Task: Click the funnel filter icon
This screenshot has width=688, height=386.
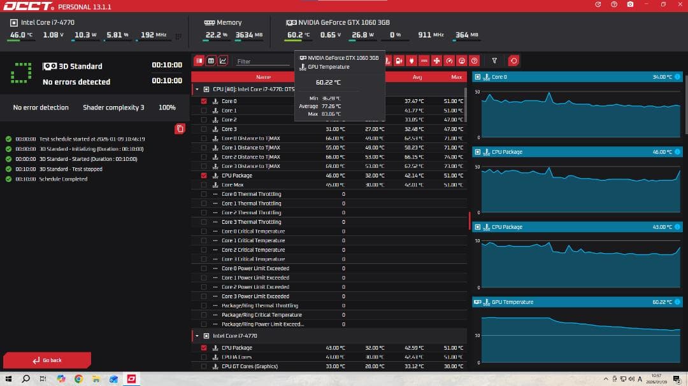Action: pyautogui.click(x=494, y=61)
